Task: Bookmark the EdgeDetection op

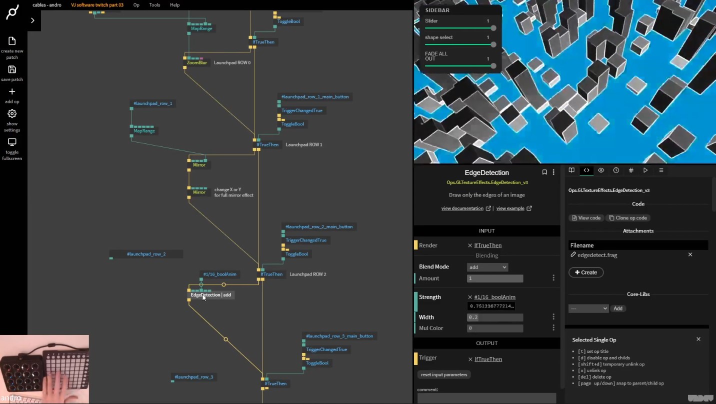Action: (544, 172)
